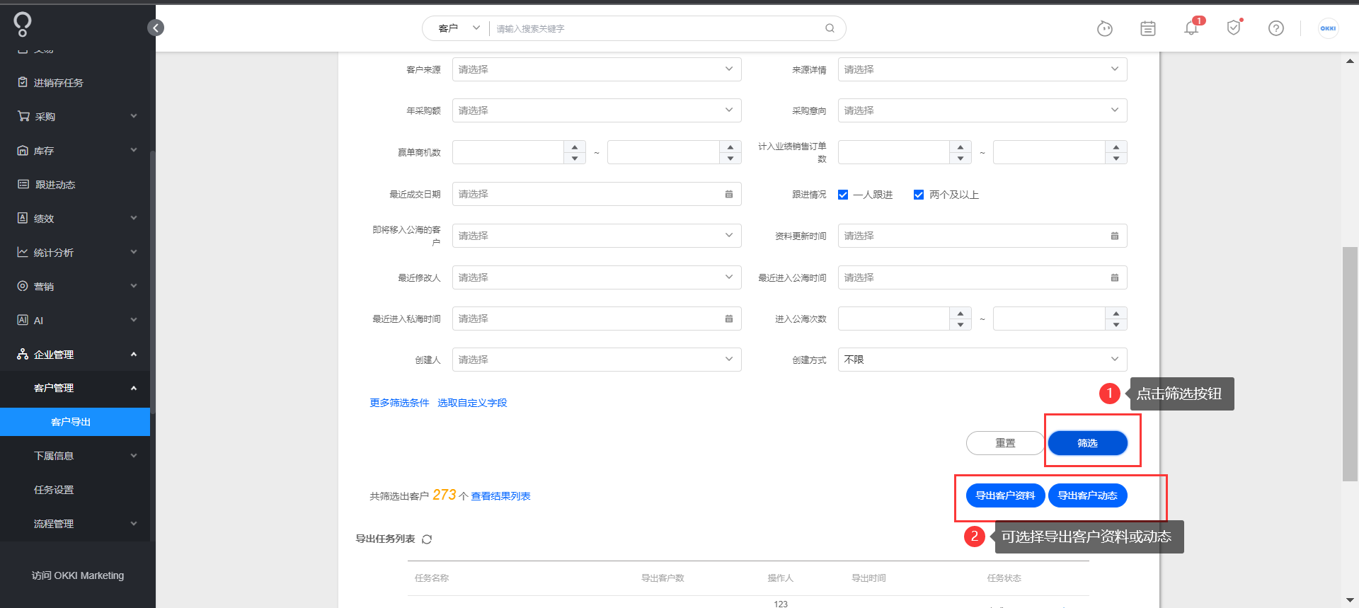
Task: Open the OKKI user avatar menu
Action: [x=1328, y=28]
